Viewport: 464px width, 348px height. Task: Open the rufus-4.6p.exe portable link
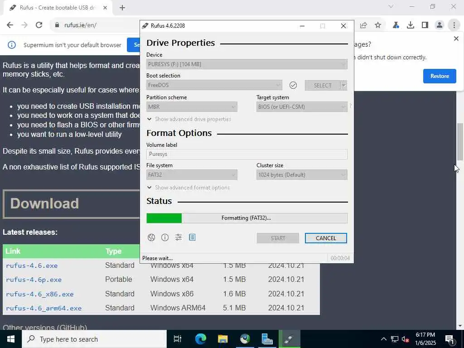pyautogui.click(x=34, y=280)
